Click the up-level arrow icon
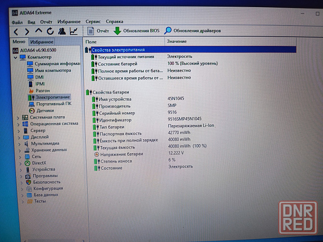The image size is (323, 242). click(39, 31)
